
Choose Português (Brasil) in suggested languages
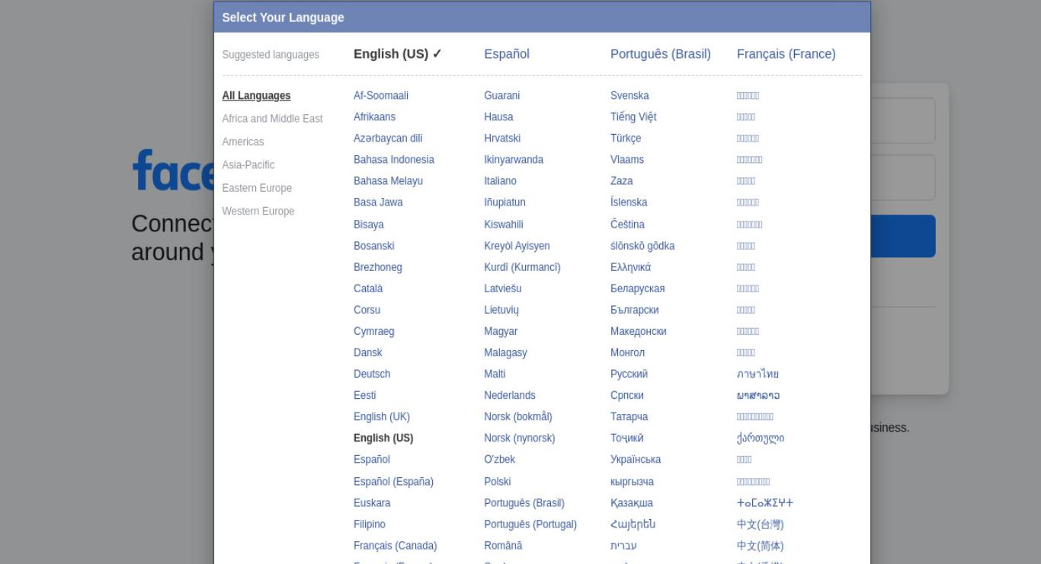click(661, 54)
